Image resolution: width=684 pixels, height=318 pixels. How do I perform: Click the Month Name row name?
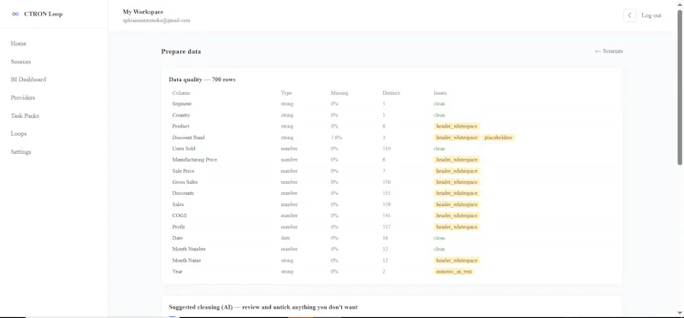(x=186, y=261)
